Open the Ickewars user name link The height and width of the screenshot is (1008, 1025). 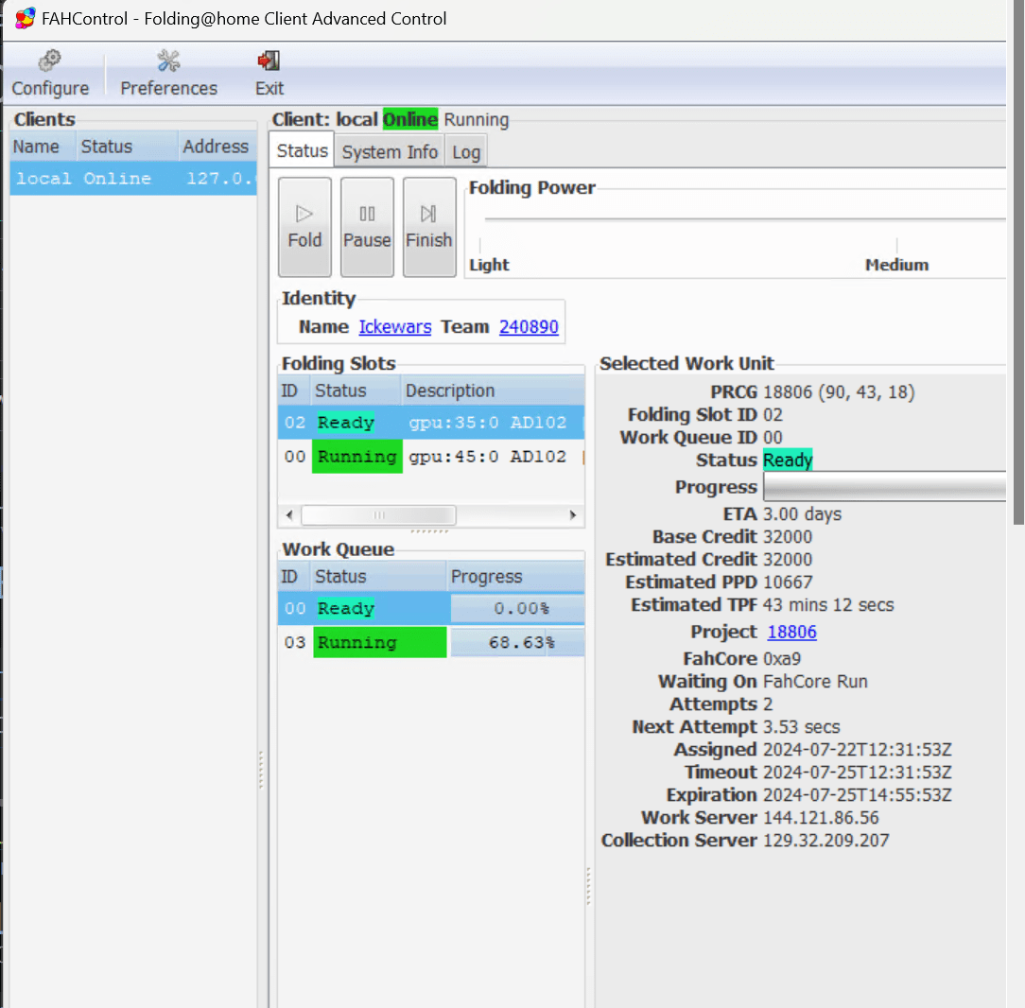(395, 326)
